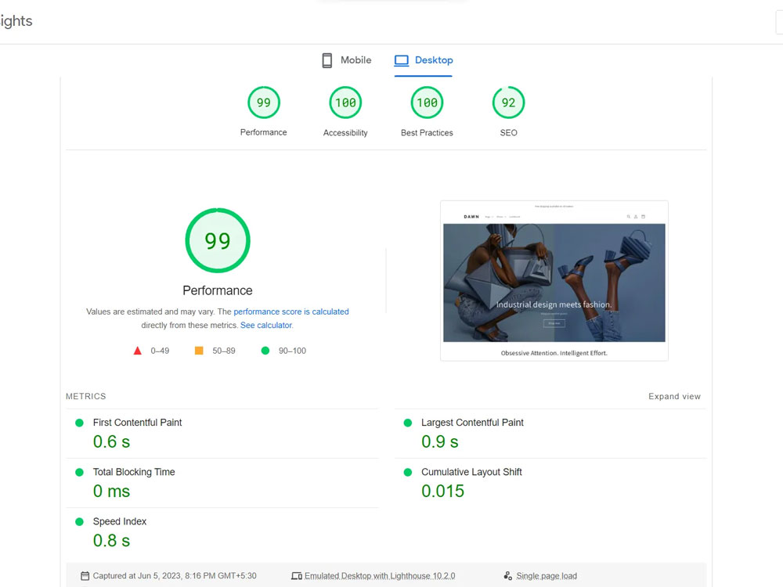
Task: Click the icon beside Single page load
Action: [x=508, y=576]
